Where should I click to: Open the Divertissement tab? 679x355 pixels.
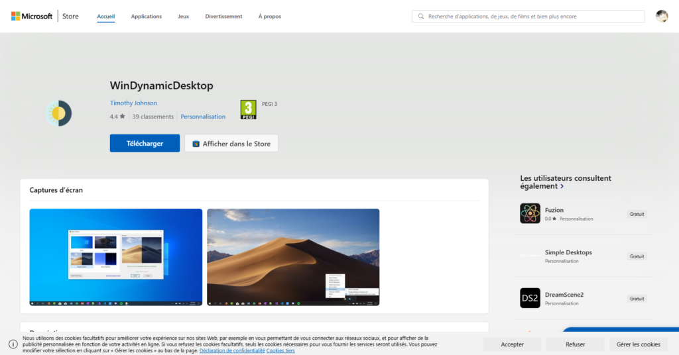pyautogui.click(x=223, y=17)
